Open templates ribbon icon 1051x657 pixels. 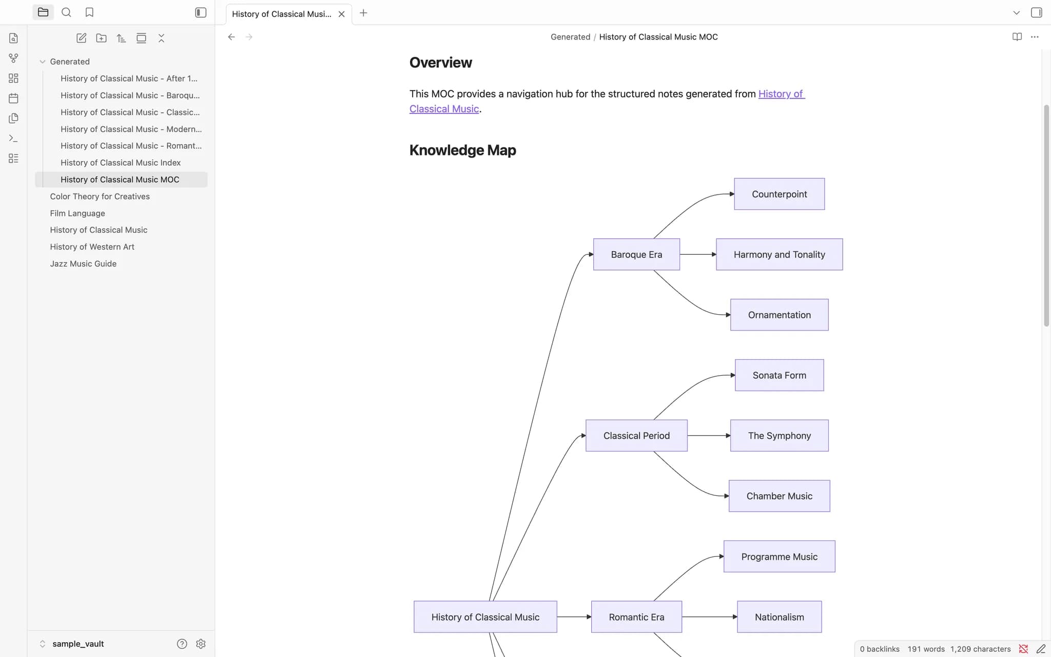(13, 118)
